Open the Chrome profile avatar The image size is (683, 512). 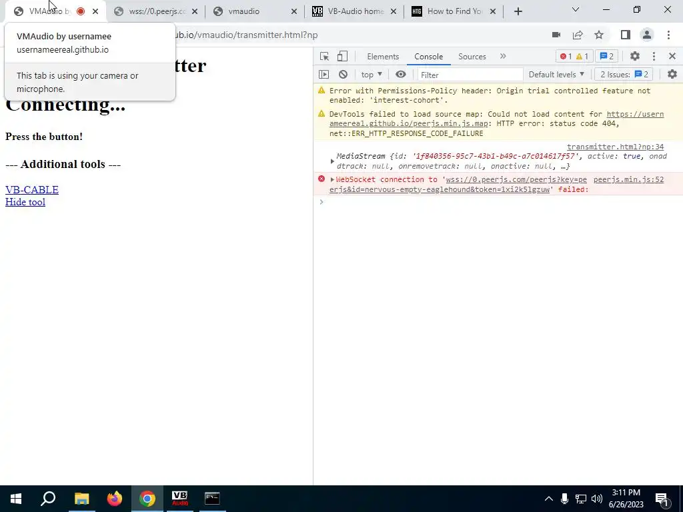(x=647, y=35)
